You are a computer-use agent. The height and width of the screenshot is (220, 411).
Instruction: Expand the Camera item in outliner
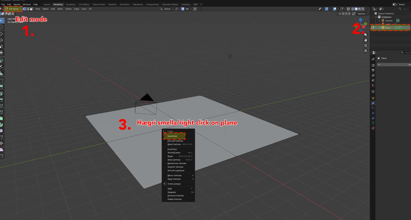(x=380, y=21)
